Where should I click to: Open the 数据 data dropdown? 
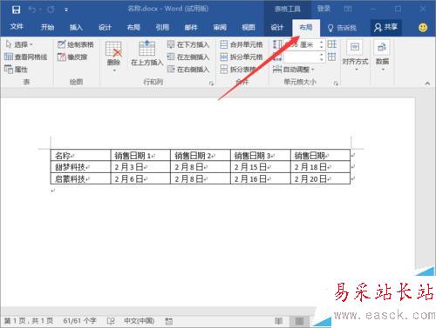(382, 57)
